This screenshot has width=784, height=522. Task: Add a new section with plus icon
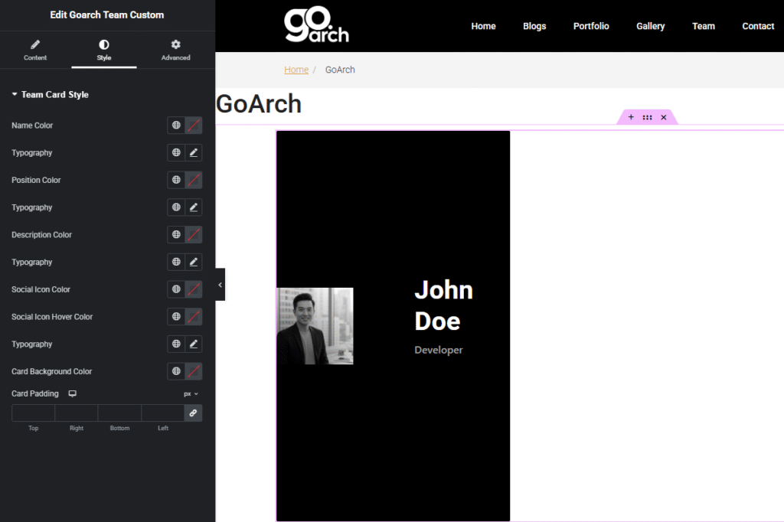pyautogui.click(x=631, y=117)
